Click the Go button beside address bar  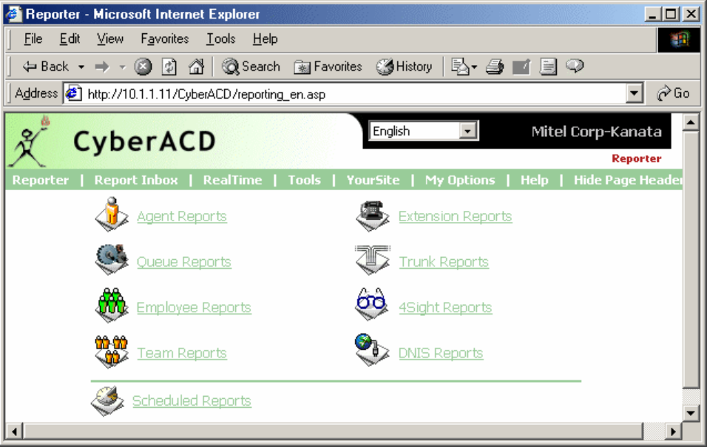pyautogui.click(x=673, y=93)
